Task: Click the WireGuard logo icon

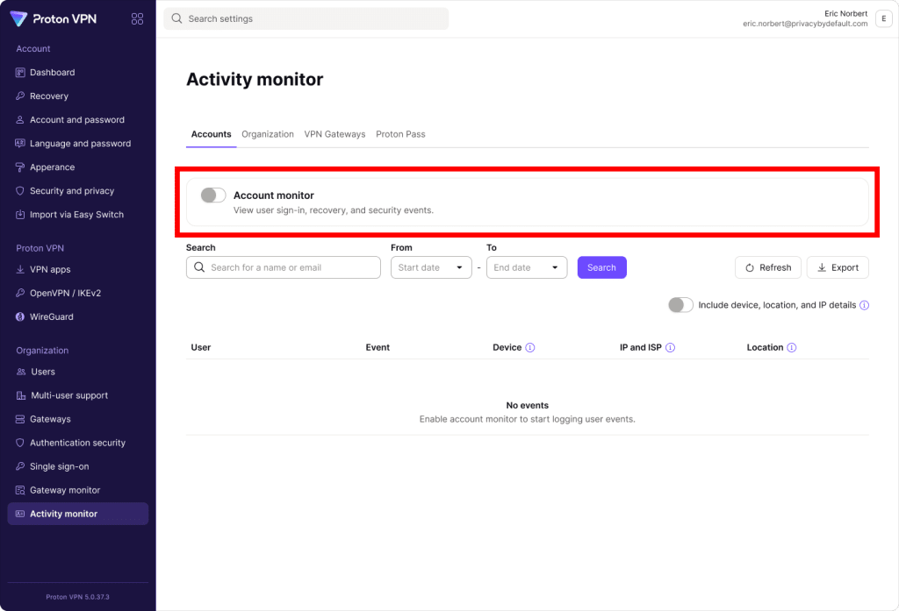Action: point(20,316)
